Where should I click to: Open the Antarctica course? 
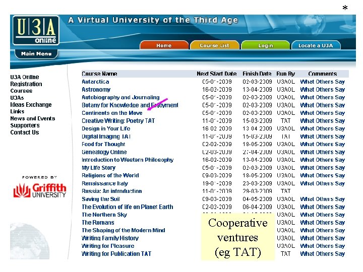[95, 82]
